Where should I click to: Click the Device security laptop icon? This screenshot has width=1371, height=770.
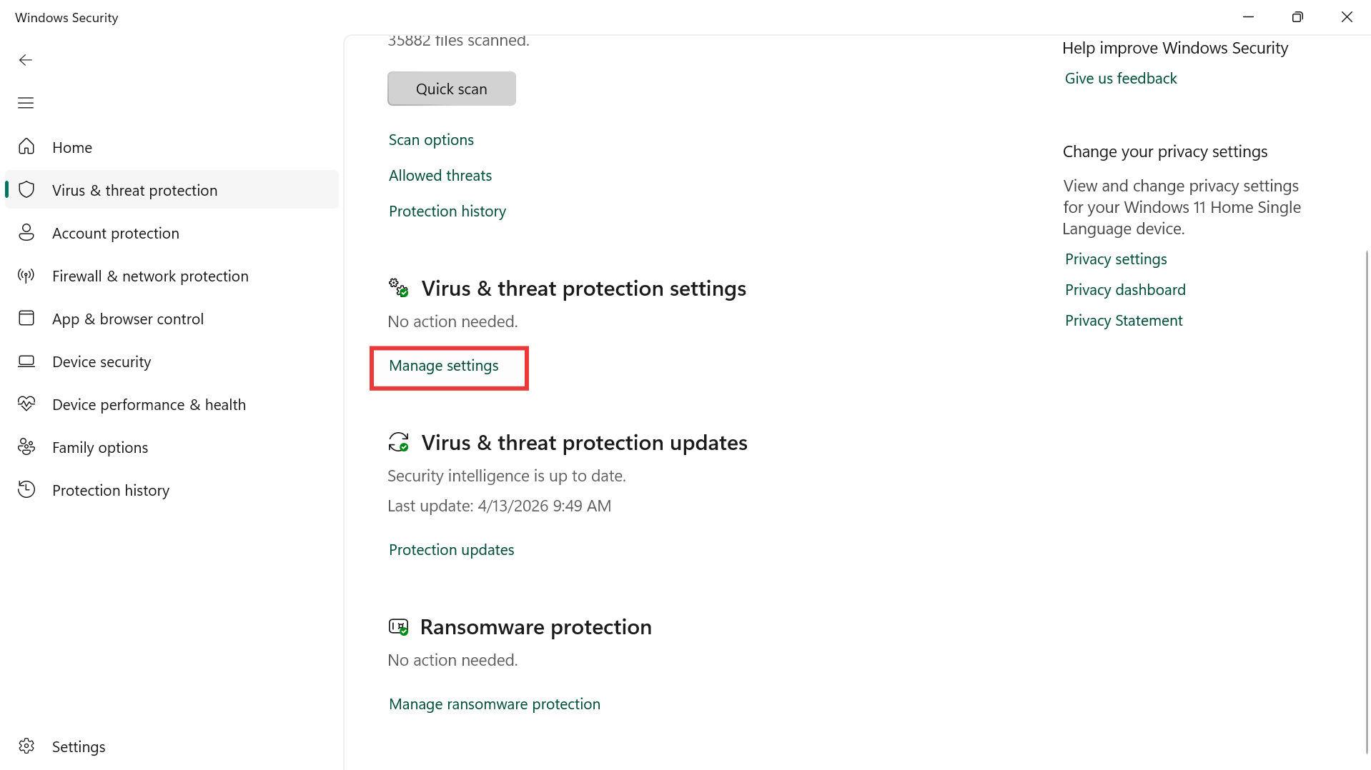click(x=26, y=361)
